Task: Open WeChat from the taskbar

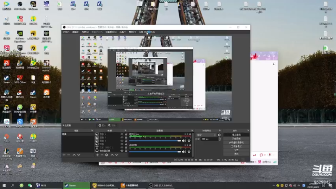Action: 30,185
